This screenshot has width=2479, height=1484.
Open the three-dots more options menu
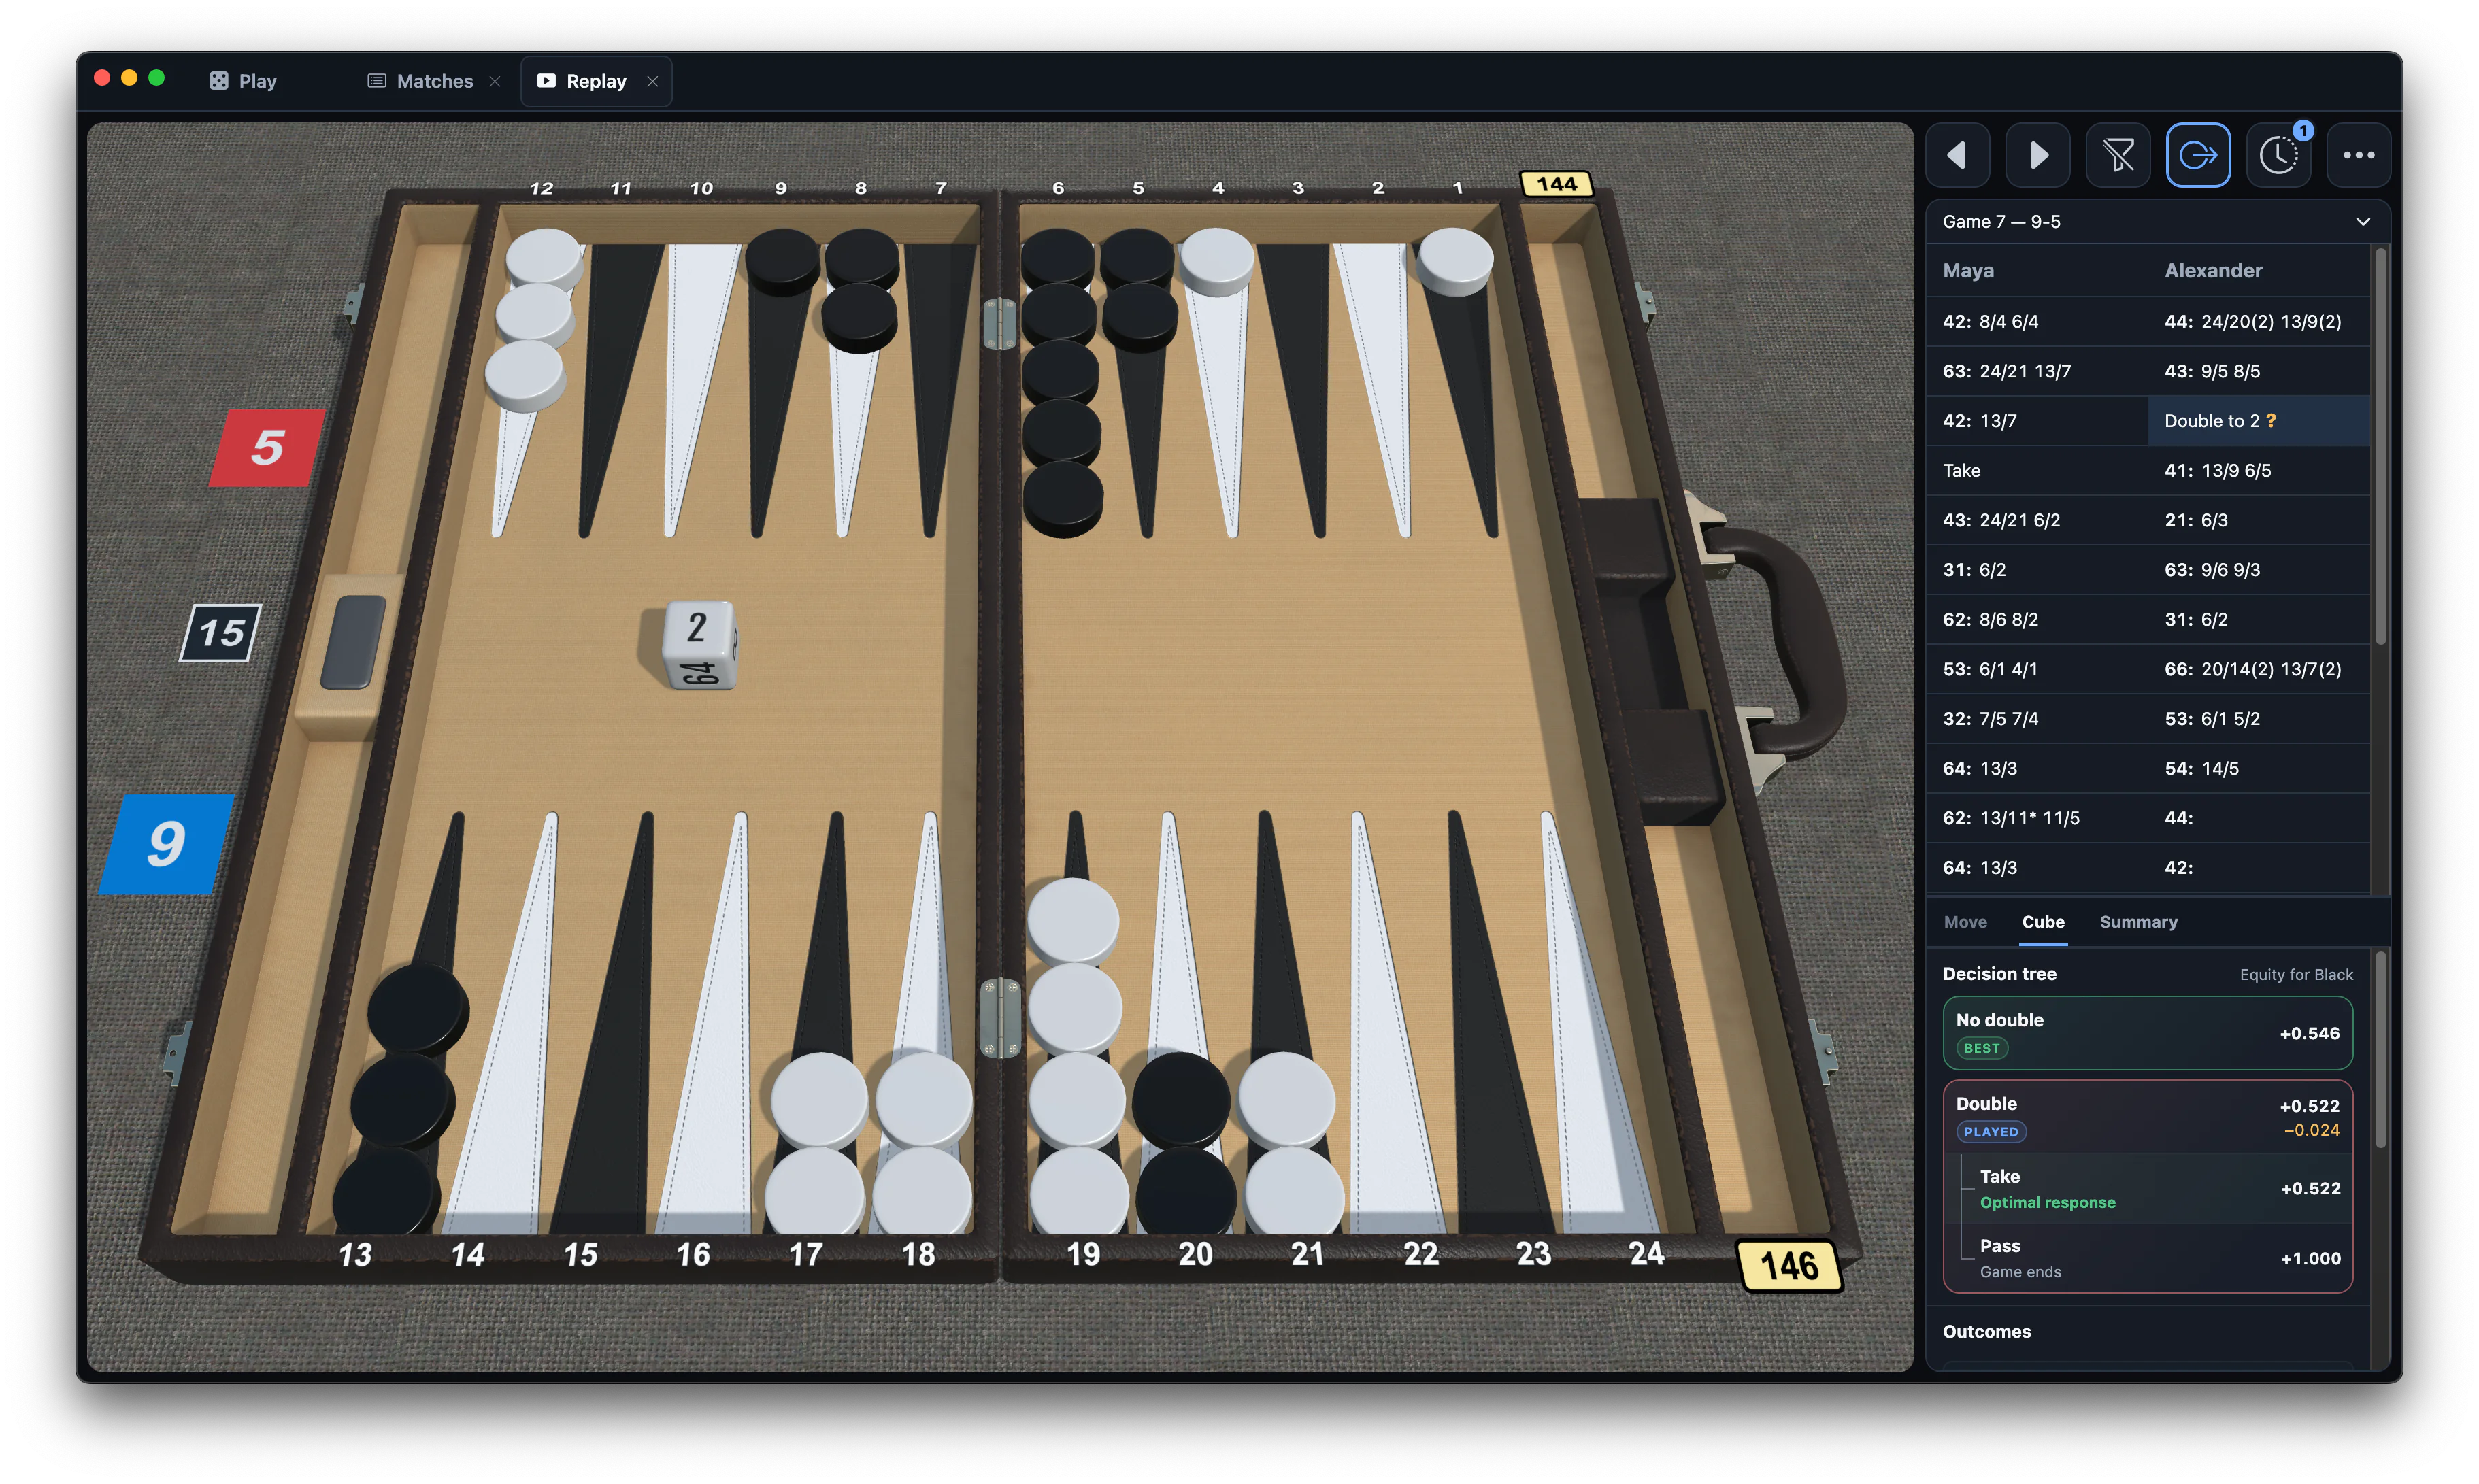coord(2358,155)
